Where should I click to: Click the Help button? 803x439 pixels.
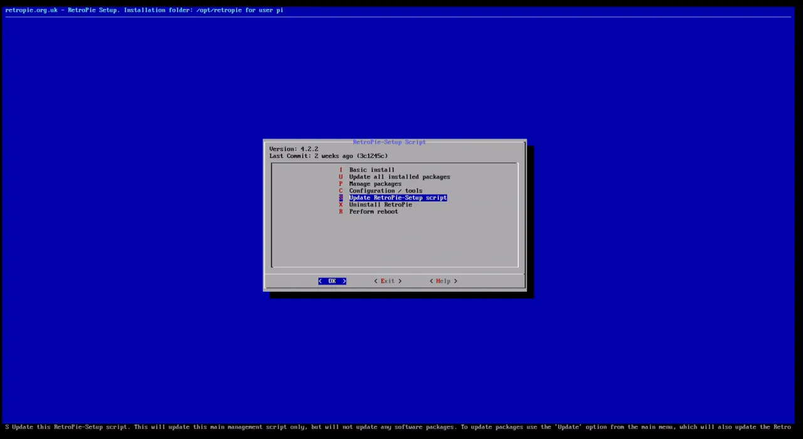coord(444,281)
